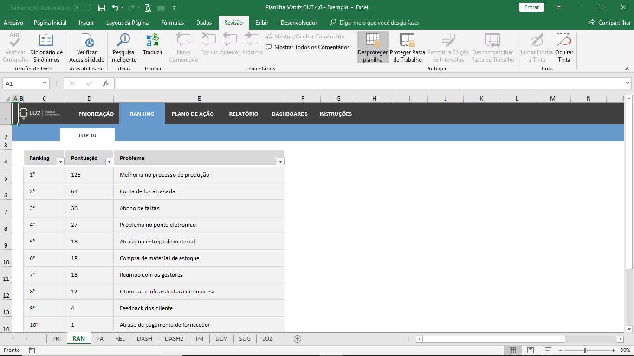Click the save icon in title bar
634x356 pixels.
click(102, 7)
